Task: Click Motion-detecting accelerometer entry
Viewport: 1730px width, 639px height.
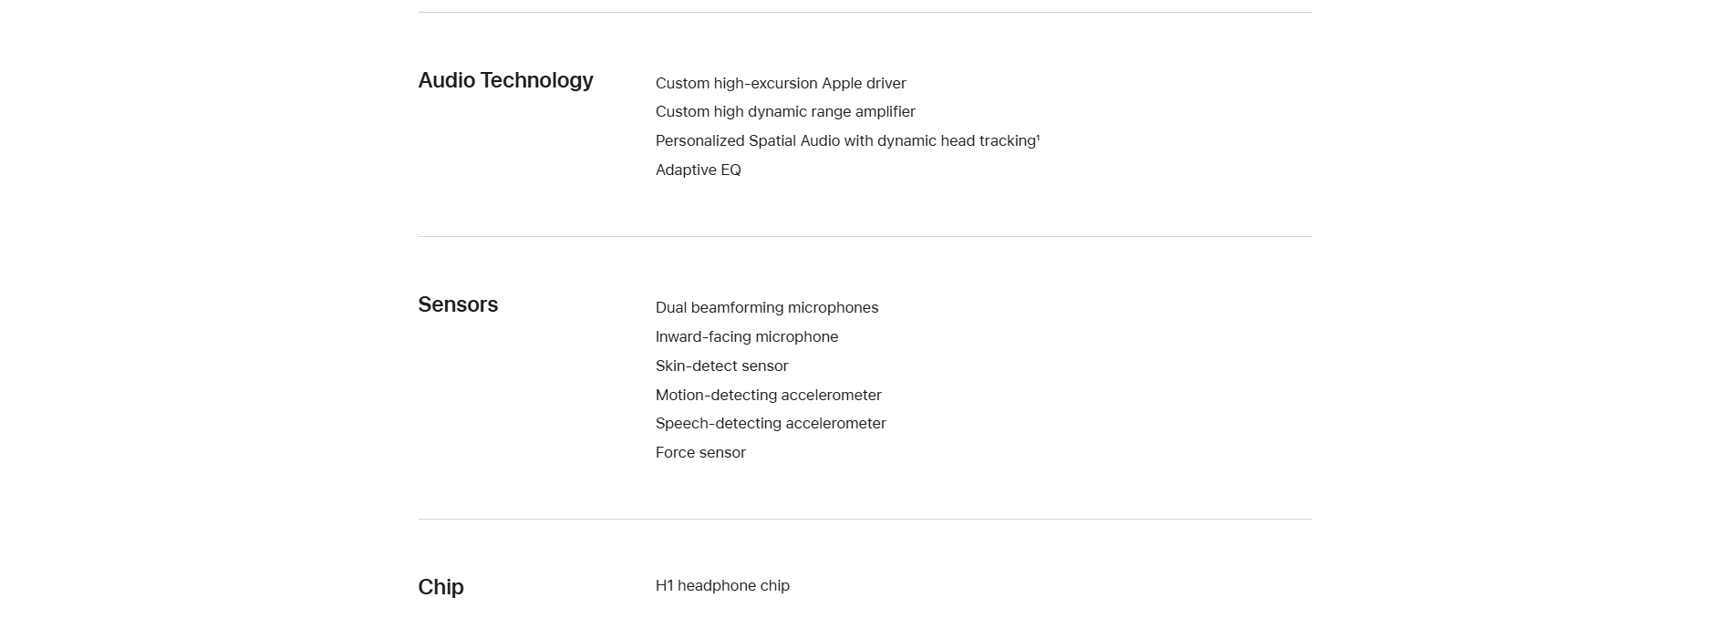Action: (769, 395)
